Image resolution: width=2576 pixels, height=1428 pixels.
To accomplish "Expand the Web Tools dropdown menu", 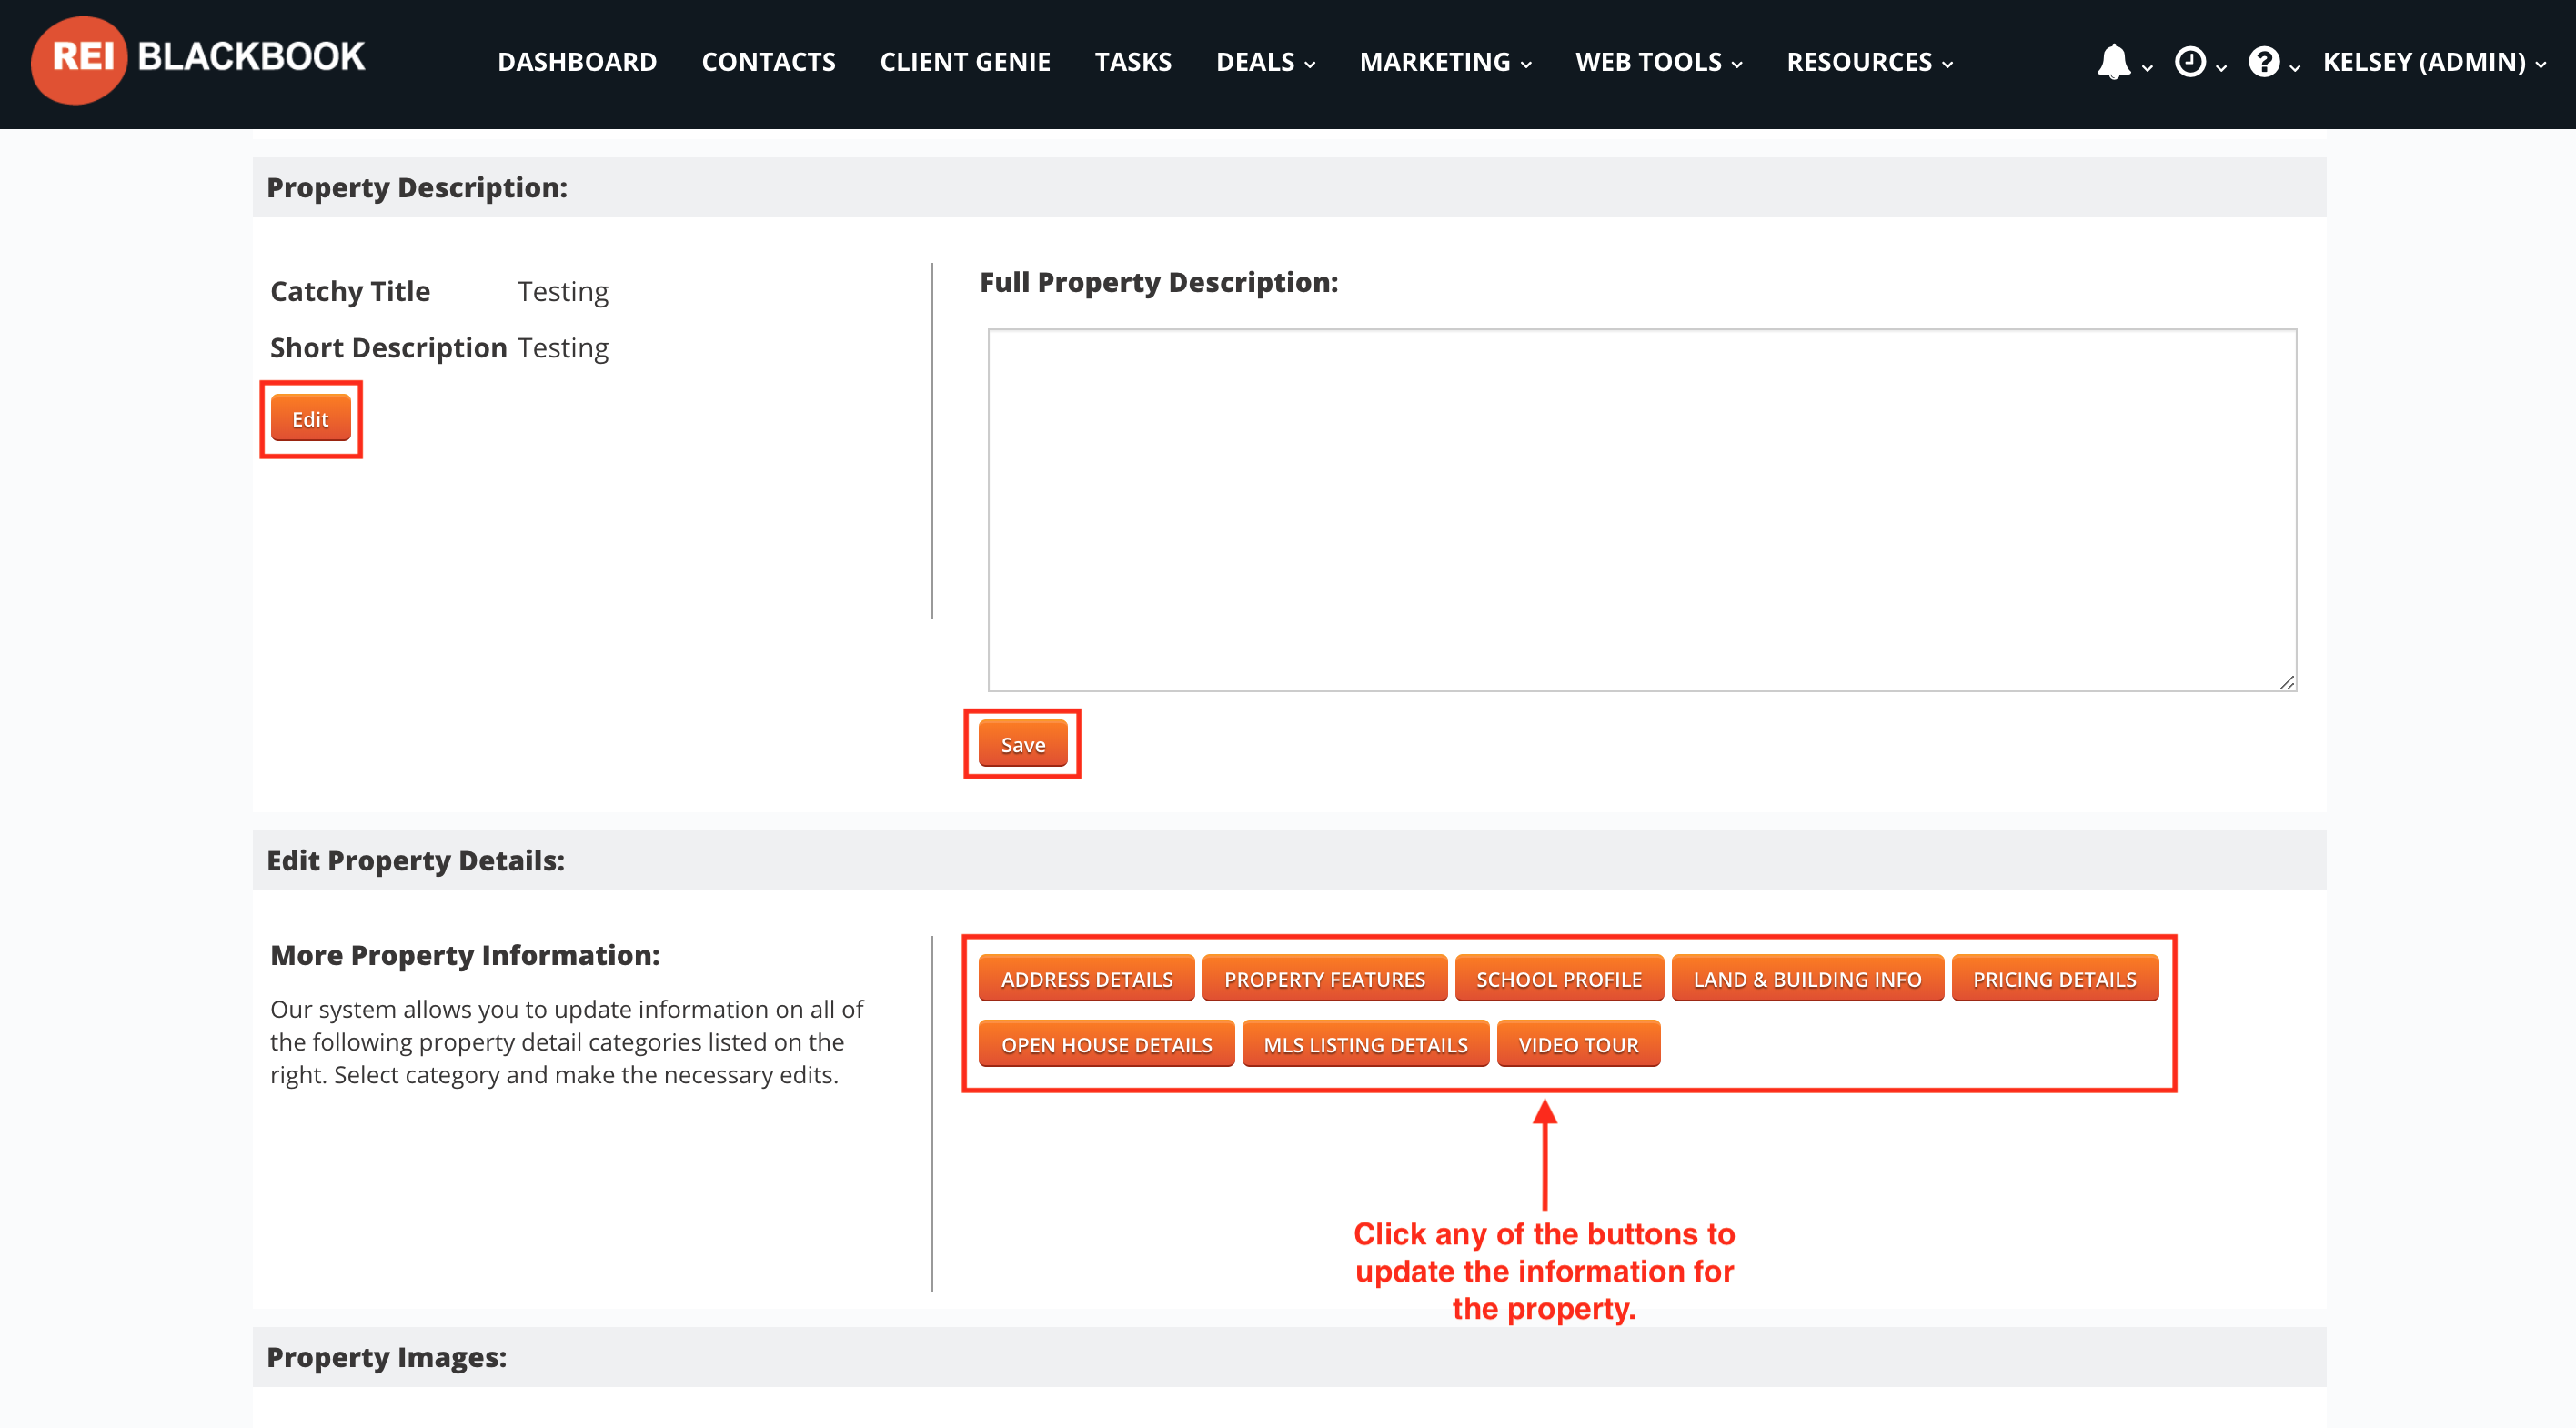I will pyautogui.click(x=1659, y=62).
